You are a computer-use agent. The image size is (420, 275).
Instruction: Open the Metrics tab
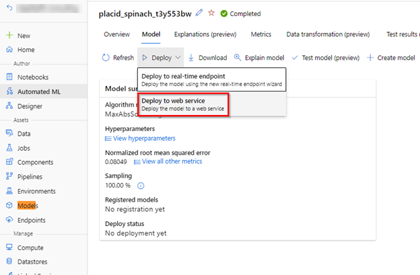click(261, 34)
